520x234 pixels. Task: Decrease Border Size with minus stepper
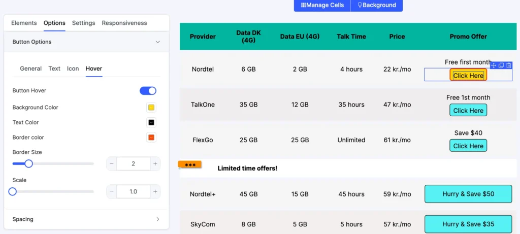pyautogui.click(x=111, y=163)
